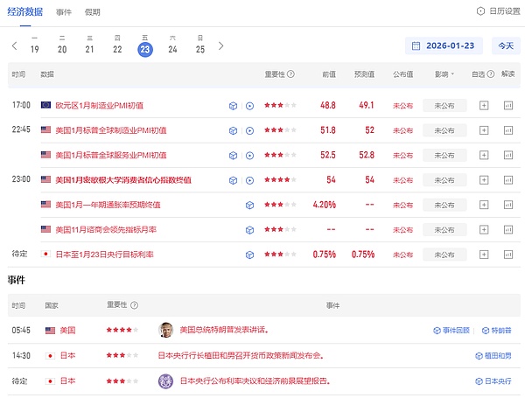525x398 pixels.
Task: Open the 事件回顾 link for Trump speech
Action: pyautogui.click(x=451, y=331)
